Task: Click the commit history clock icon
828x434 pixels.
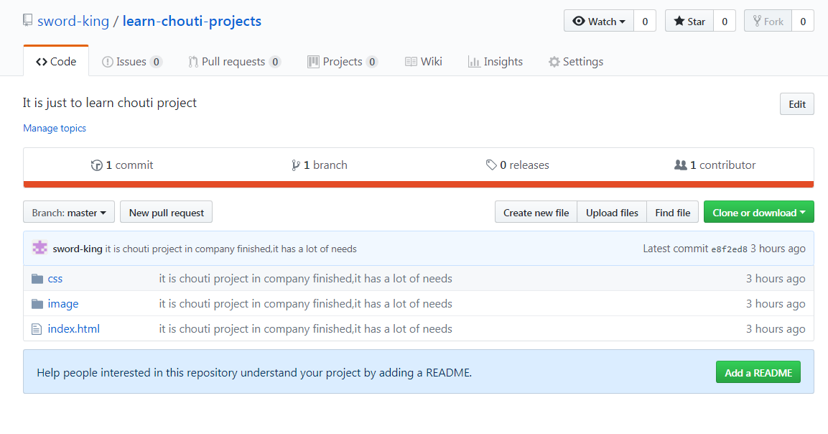Action: coord(97,165)
